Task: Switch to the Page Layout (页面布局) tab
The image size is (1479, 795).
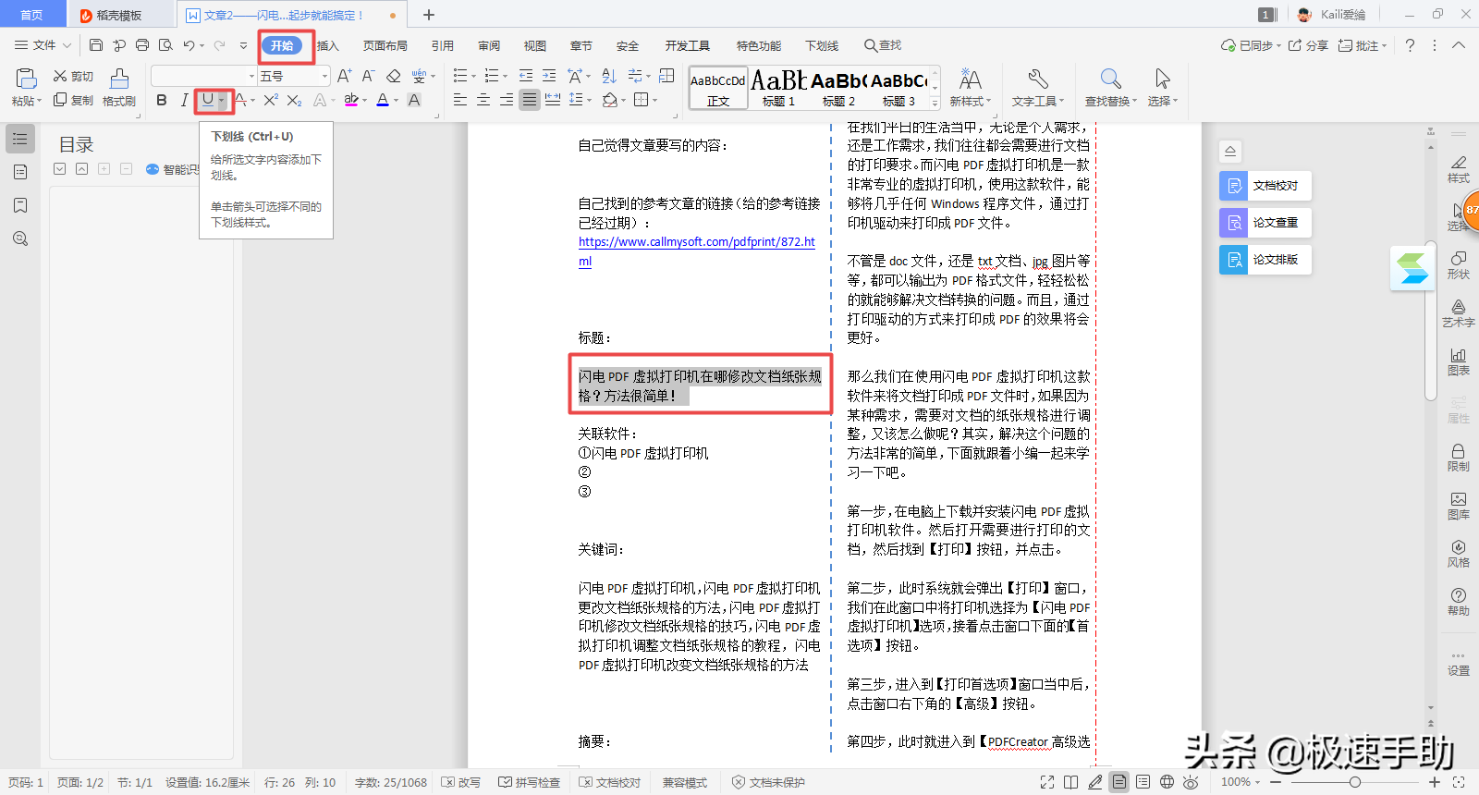Action: pos(385,45)
